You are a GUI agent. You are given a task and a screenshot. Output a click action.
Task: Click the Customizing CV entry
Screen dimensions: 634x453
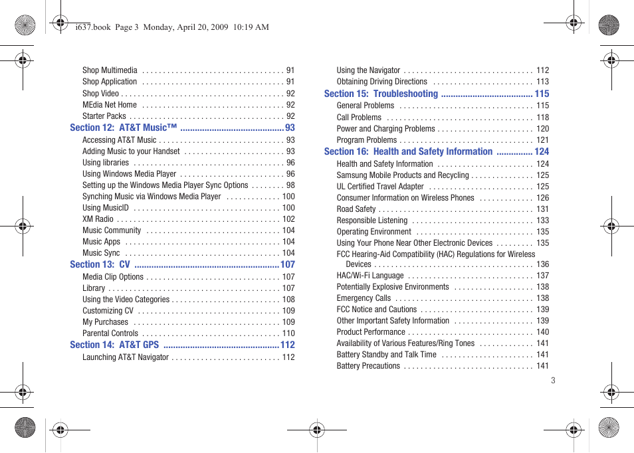(189, 311)
